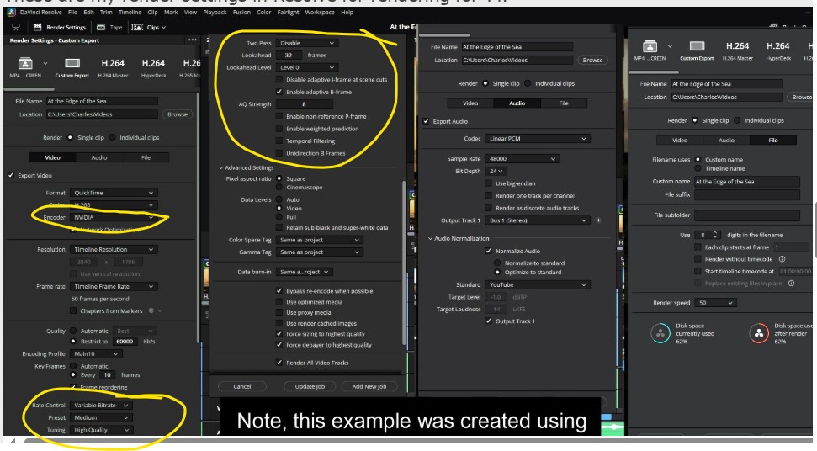
Task: Open arrow next to MP4 preset in File panel
Action: (670, 46)
